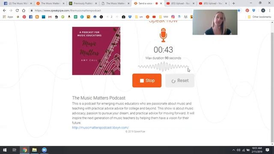The height and width of the screenshot is (154, 274).
Task: Open the taskbar clock and date
Action: (257, 150)
